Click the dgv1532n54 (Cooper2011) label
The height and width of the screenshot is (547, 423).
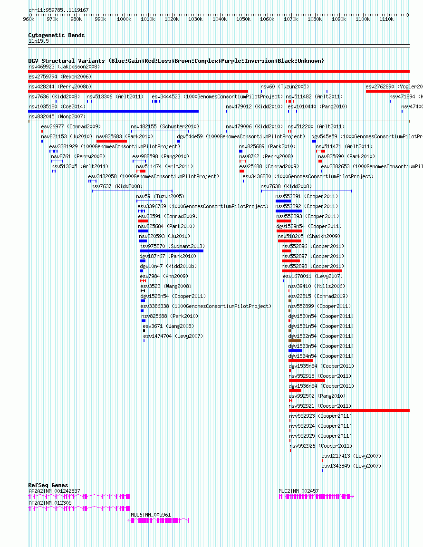[x=321, y=336]
